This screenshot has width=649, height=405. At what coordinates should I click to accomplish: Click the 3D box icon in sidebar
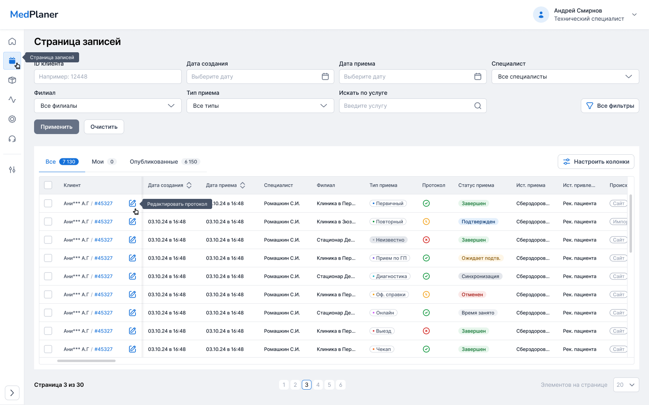[12, 80]
